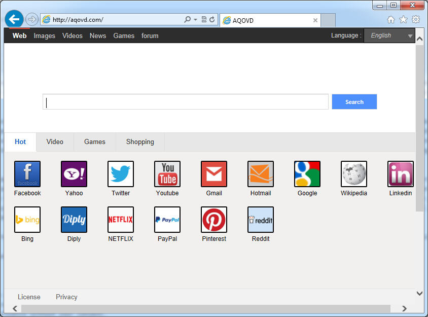This screenshot has height=317, width=428.
Task: Click the horizontal scrollbar thumb
Action: (206, 308)
